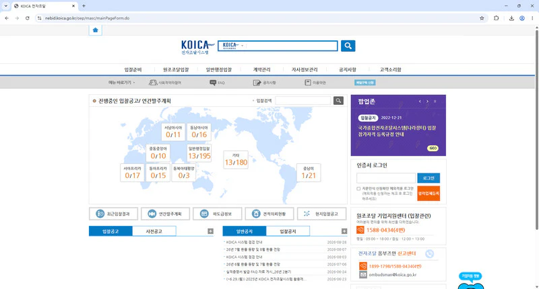
Task: Open the 입찰준비 menu
Action: [x=133, y=70]
